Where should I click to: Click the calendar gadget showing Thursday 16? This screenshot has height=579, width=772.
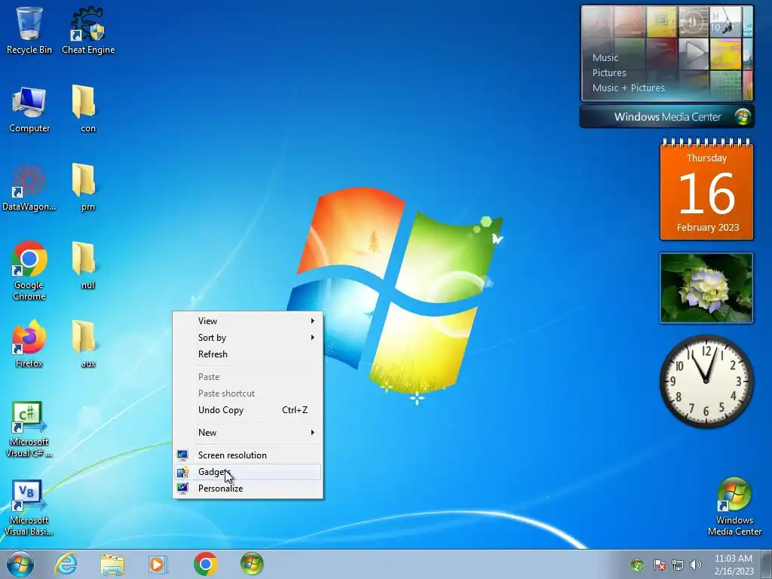(x=706, y=189)
